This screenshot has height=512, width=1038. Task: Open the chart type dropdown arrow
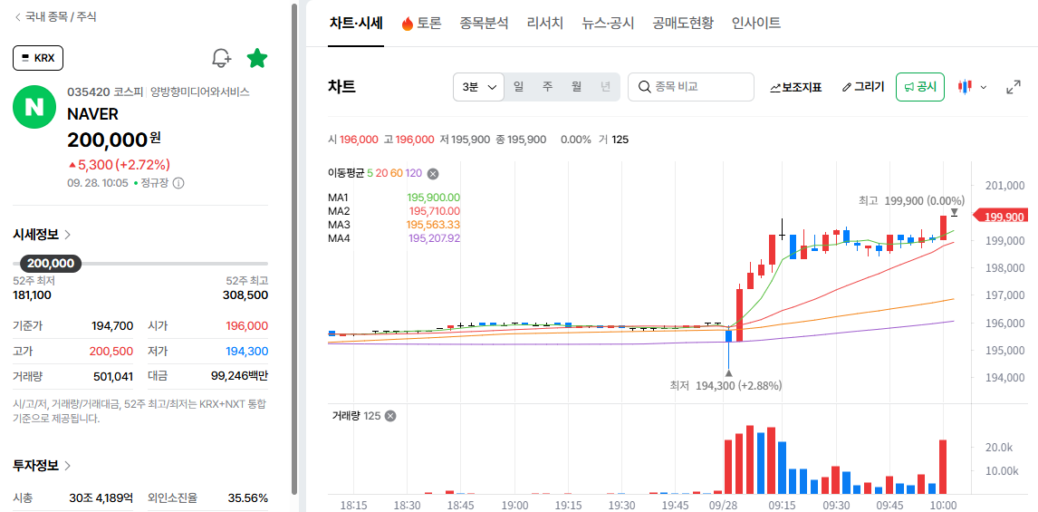coord(983,87)
